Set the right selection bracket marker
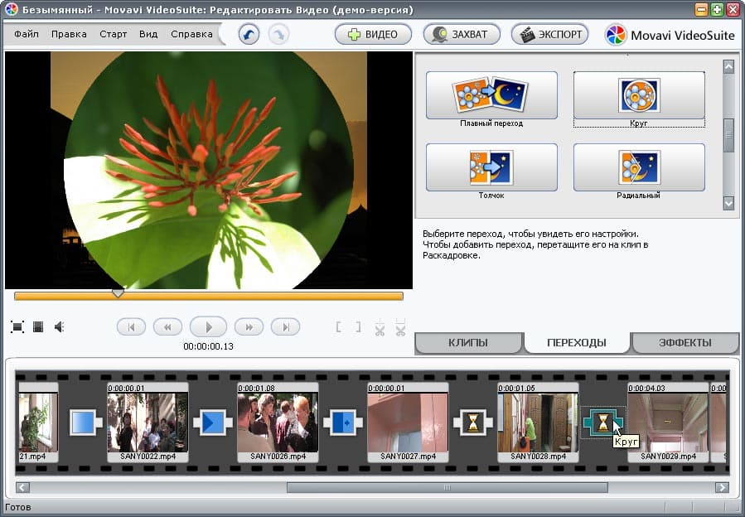 click(x=358, y=327)
